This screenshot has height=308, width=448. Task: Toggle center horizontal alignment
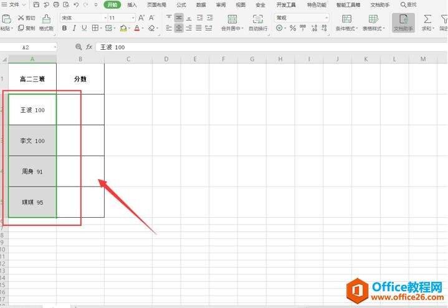[179, 27]
